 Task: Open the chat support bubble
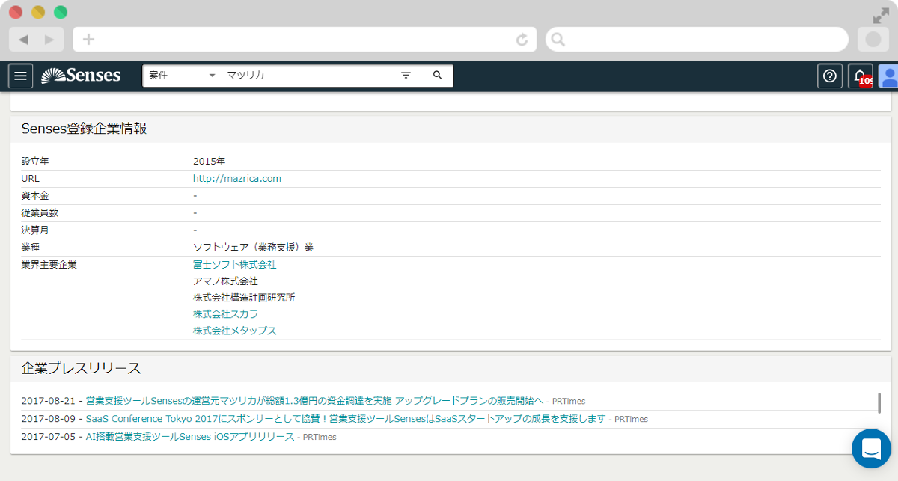871,449
